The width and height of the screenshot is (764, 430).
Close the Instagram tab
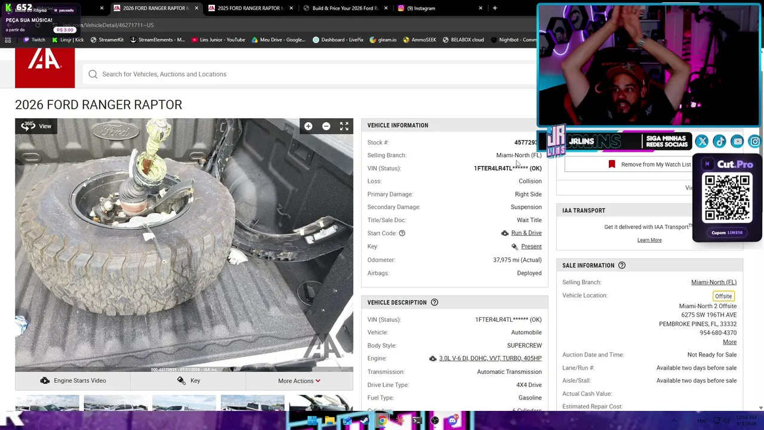pos(480,8)
